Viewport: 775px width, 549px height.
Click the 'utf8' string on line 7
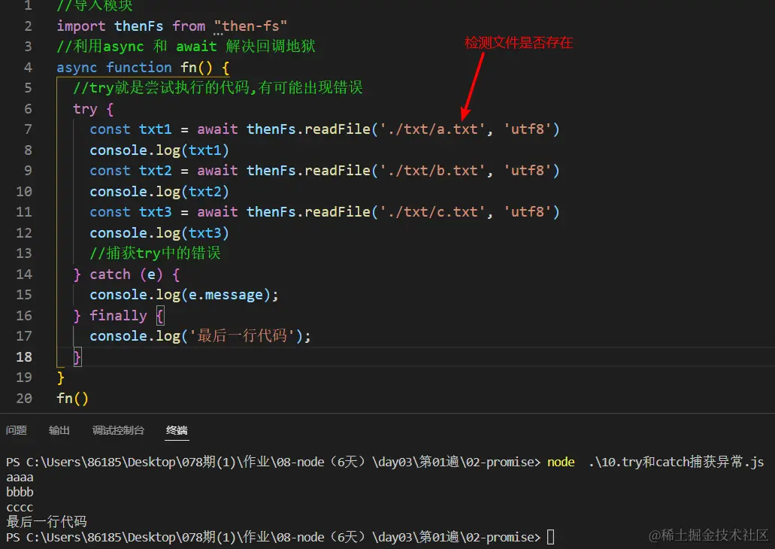pyautogui.click(x=528, y=129)
